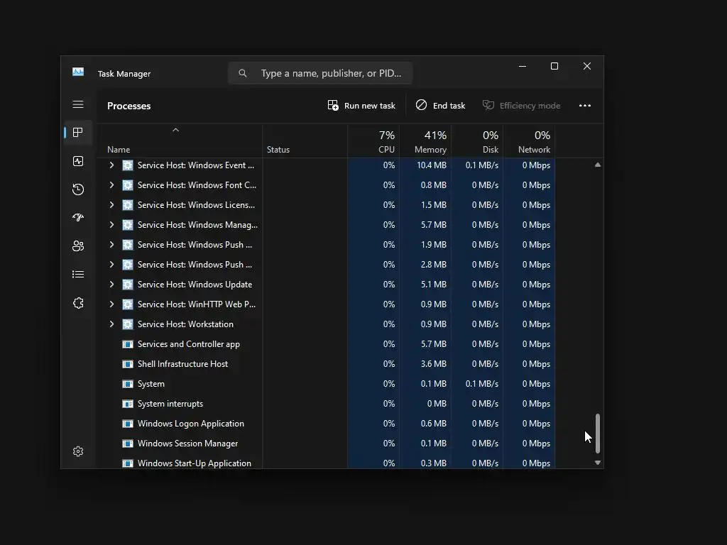The width and height of the screenshot is (727, 545).
Task: Expand Service Host: Windows Update row
Action: pos(111,285)
